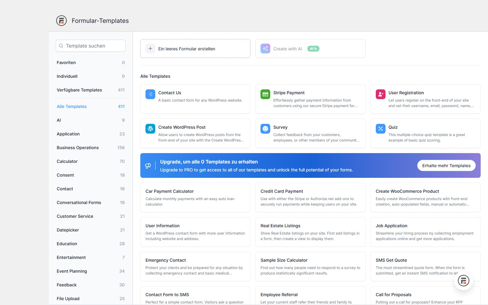Open the SMS Get Quote template
488x305 pixels.
click(x=425, y=267)
